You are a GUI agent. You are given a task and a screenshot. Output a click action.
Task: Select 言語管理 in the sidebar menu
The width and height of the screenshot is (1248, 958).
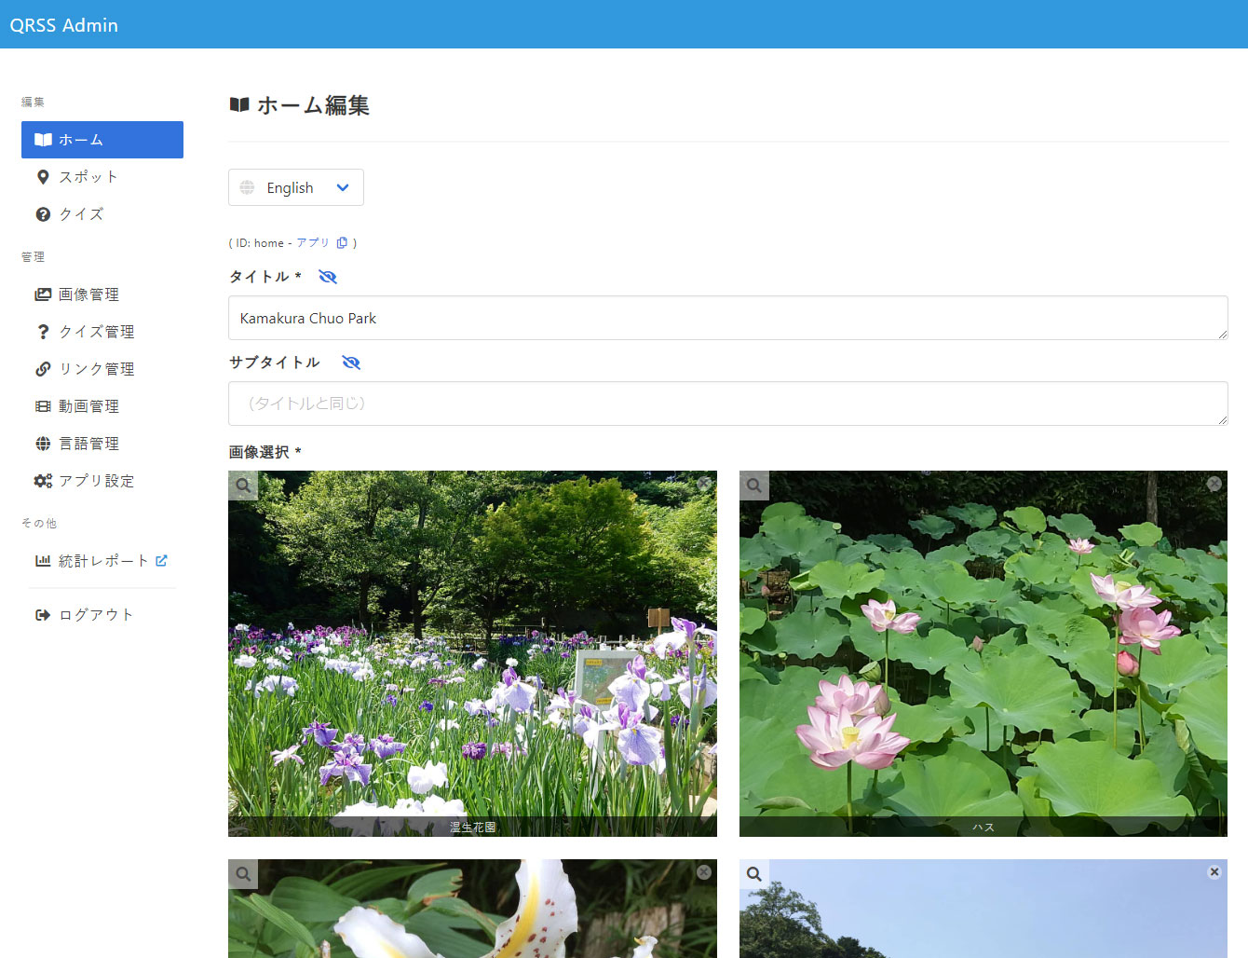point(88,444)
